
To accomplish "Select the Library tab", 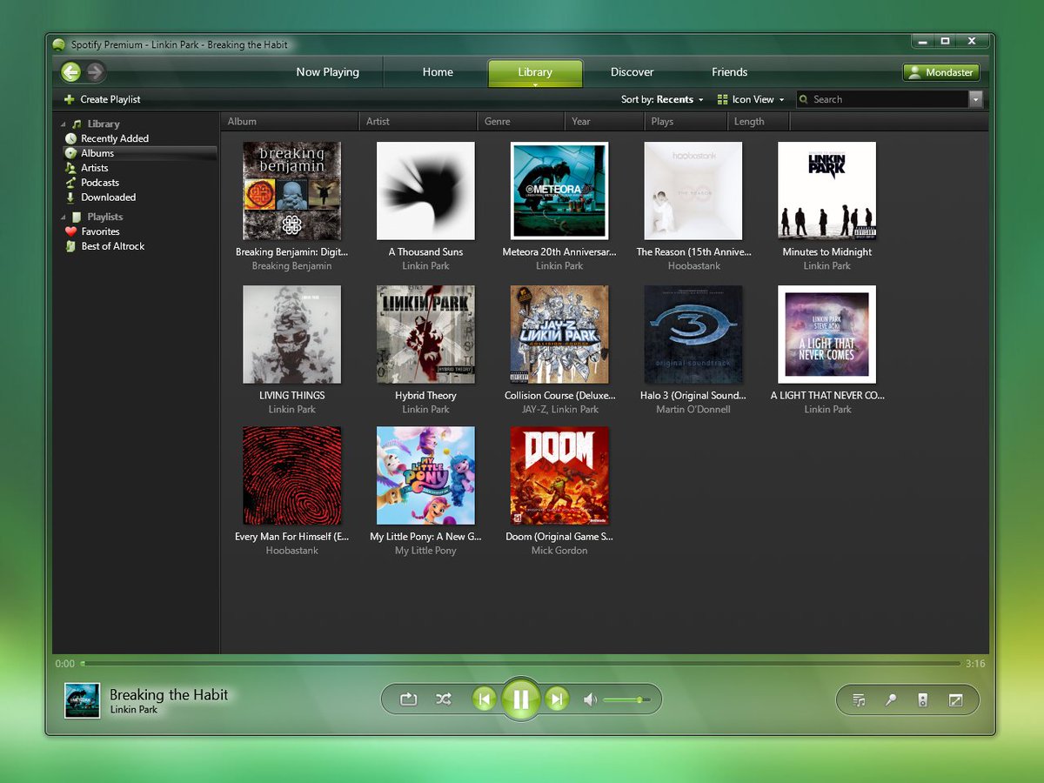I will (535, 73).
